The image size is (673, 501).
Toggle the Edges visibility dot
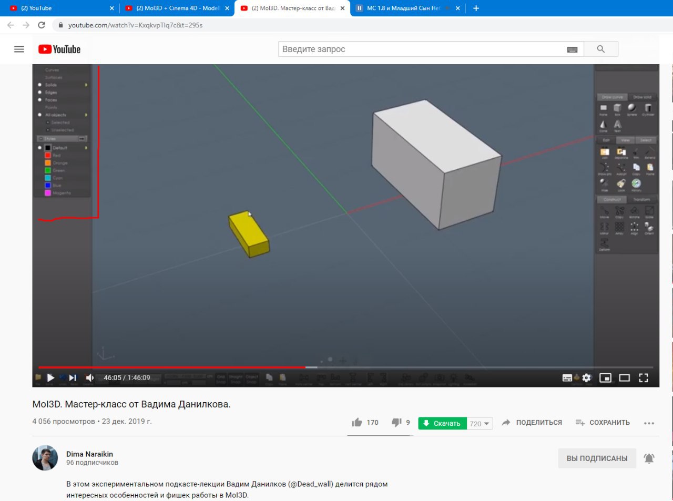[x=39, y=92]
